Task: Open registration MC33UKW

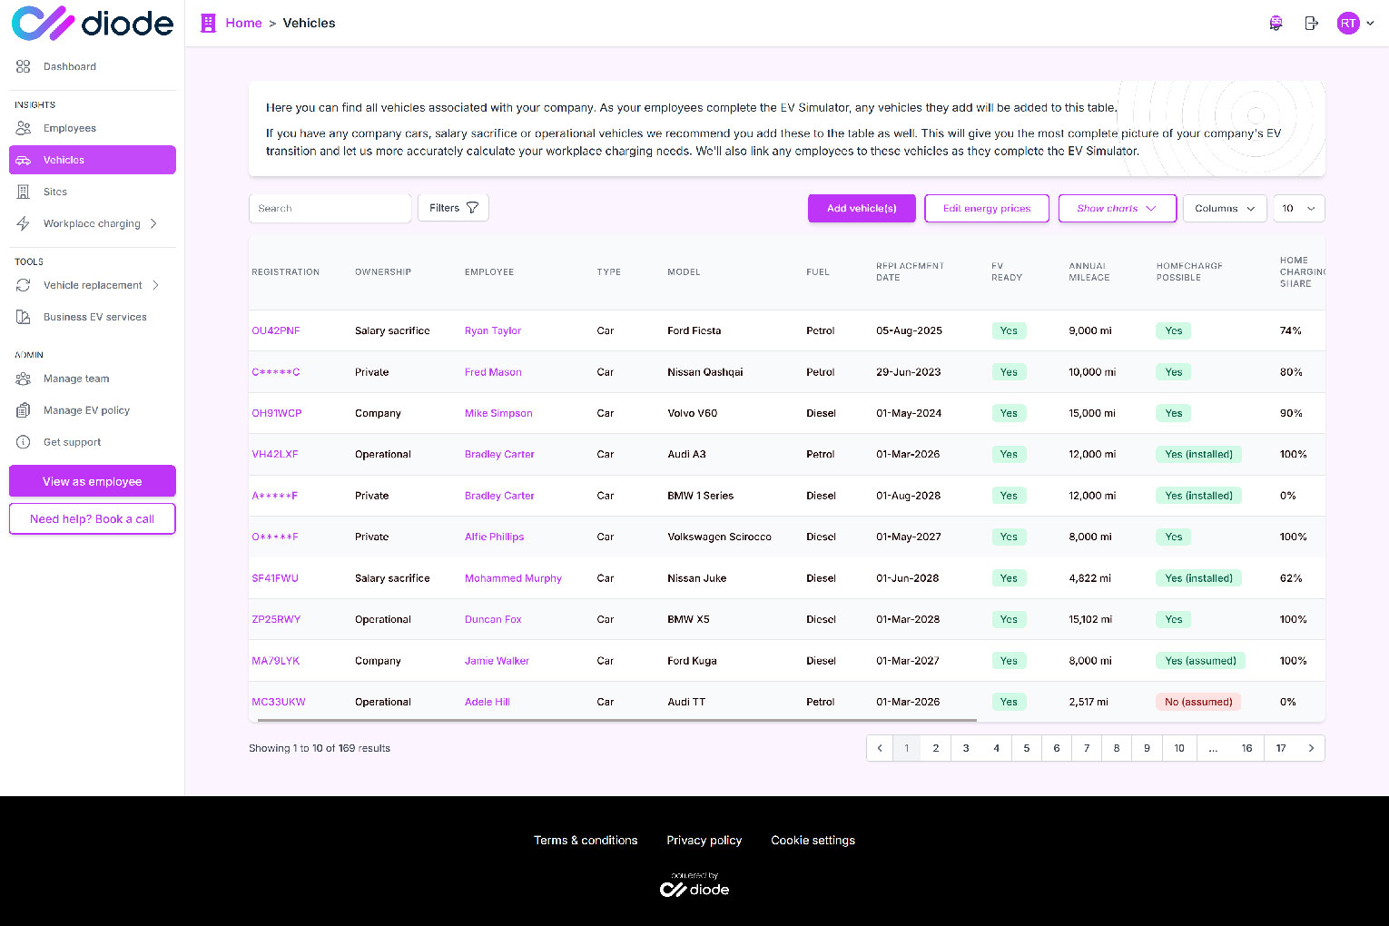Action: point(279,702)
